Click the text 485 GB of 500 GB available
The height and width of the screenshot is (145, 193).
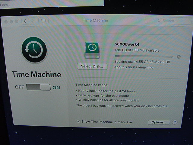point(137,50)
